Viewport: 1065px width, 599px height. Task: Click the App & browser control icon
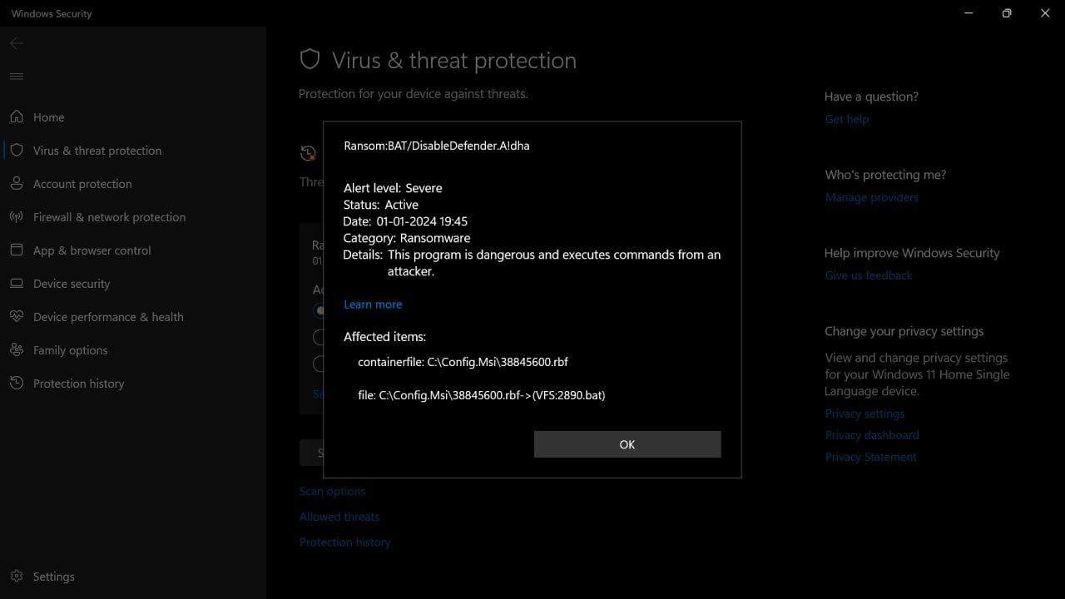pyautogui.click(x=17, y=250)
